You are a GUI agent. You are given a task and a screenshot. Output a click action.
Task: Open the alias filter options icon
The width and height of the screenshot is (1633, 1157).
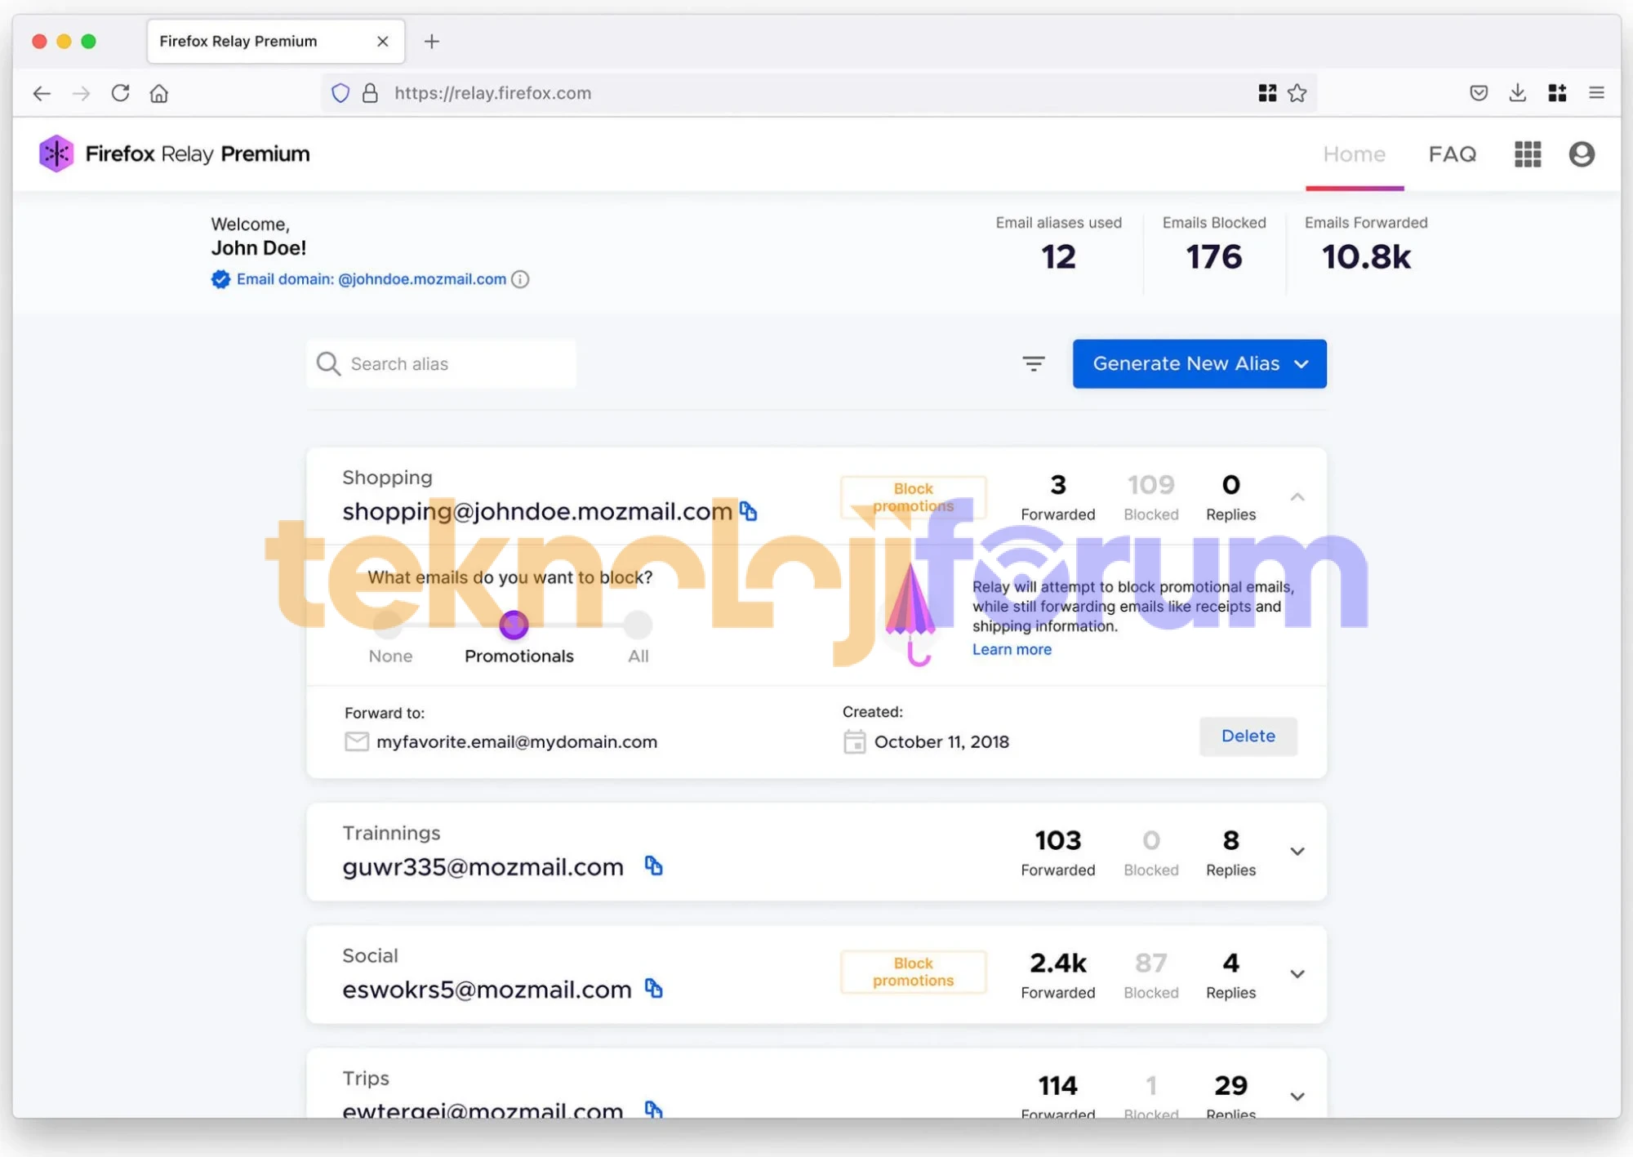tap(1034, 364)
